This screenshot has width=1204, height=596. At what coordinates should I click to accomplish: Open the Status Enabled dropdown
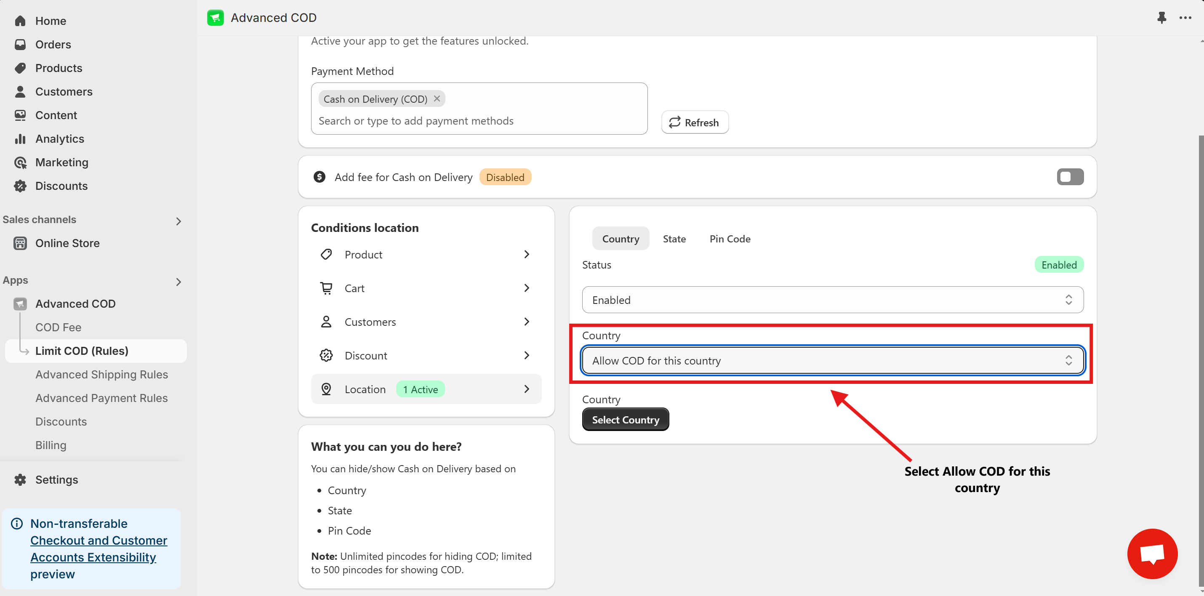click(x=832, y=300)
